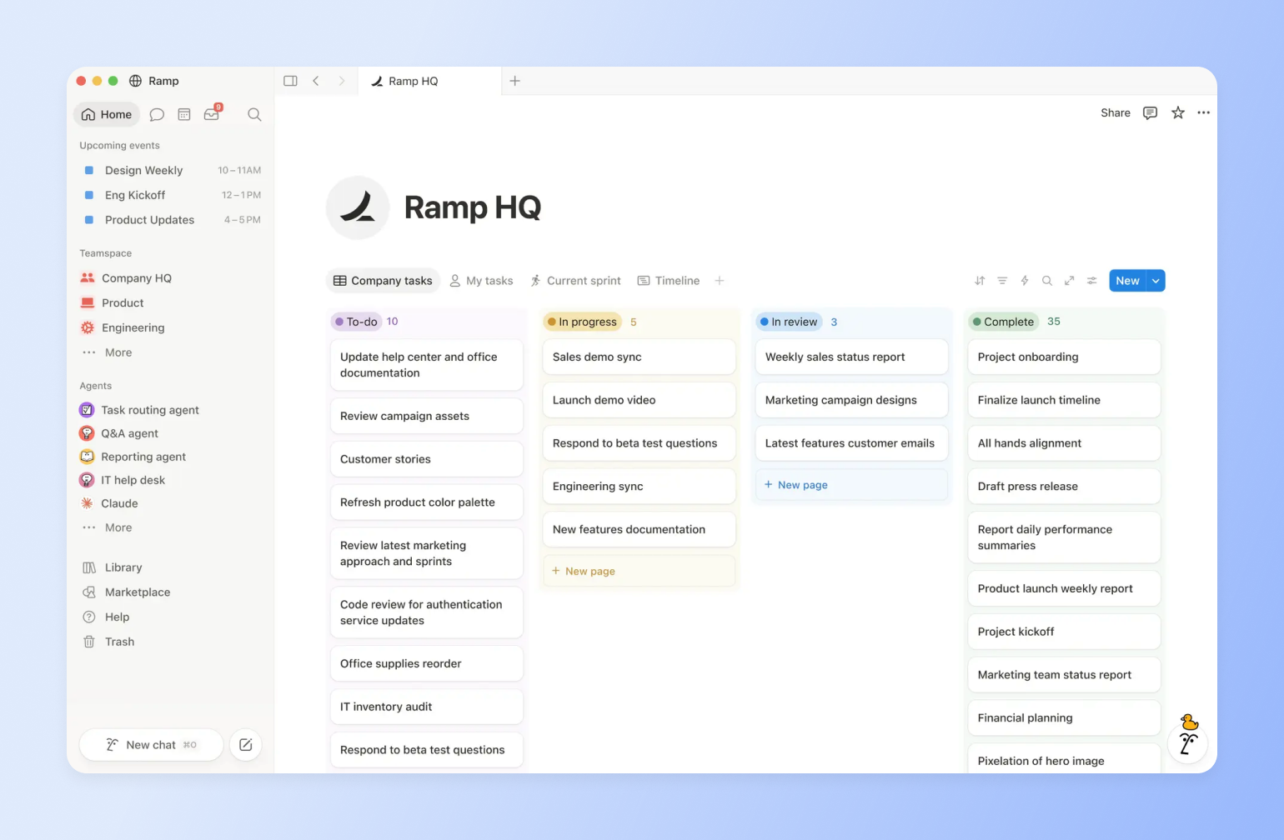Click the To-do status label
1284x840 pixels.
tap(357, 322)
